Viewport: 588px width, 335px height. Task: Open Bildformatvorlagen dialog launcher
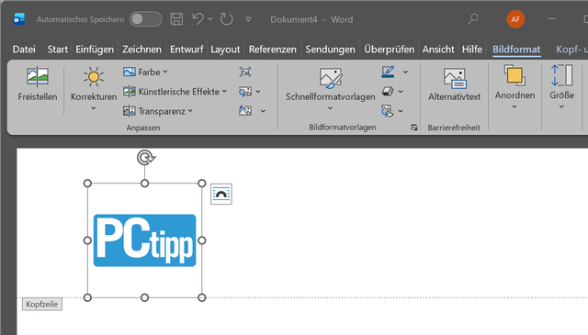414,128
